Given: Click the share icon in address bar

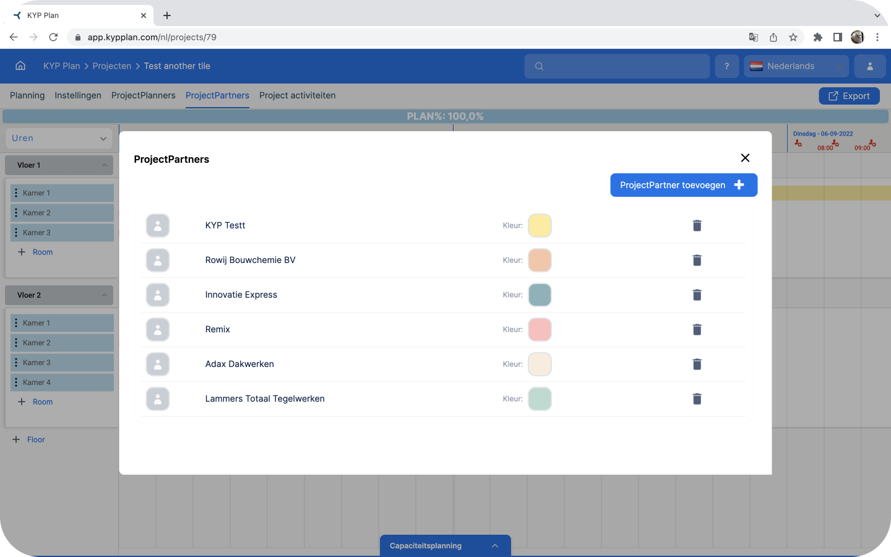Looking at the screenshot, I should click(x=773, y=37).
